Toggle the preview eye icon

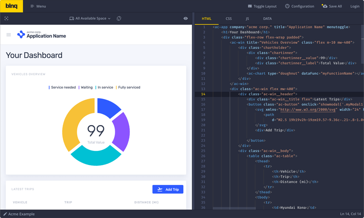pos(185,19)
